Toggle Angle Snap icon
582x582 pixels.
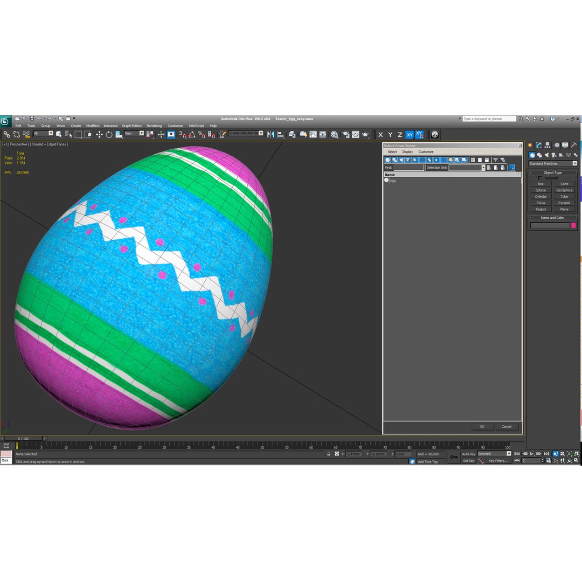[192, 134]
